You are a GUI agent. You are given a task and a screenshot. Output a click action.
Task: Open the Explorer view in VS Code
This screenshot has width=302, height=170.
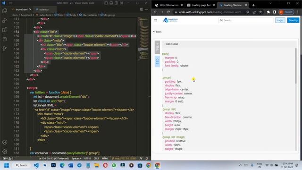coord(5,10)
